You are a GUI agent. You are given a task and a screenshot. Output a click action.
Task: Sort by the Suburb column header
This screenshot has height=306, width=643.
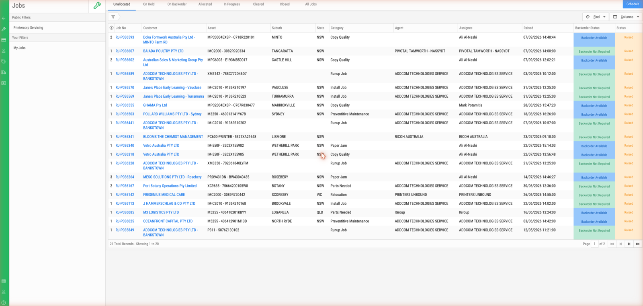(276, 28)
